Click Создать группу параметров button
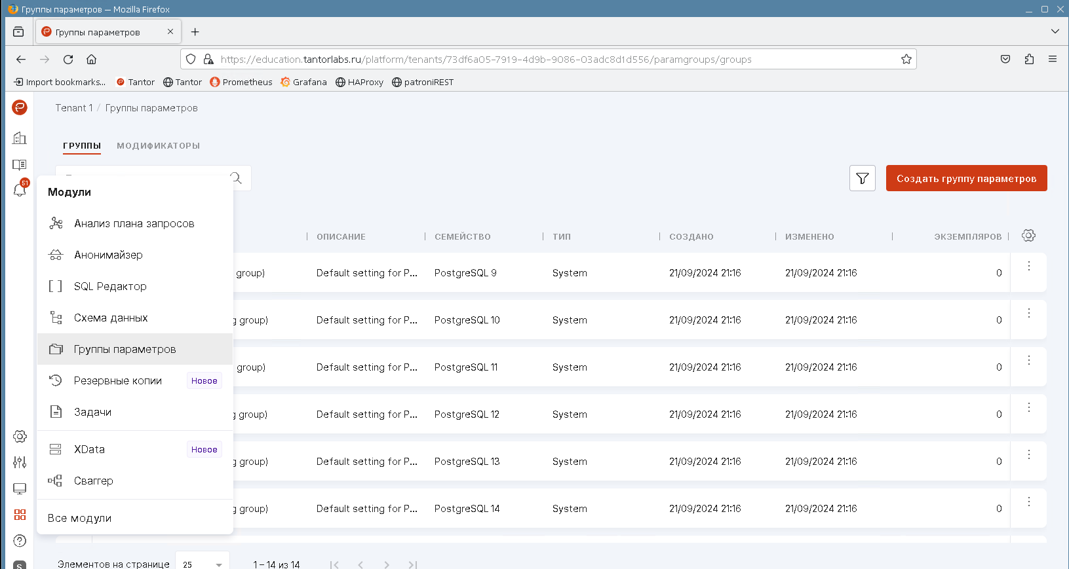This screenshot has height=569, width=1069. point(966,178)
